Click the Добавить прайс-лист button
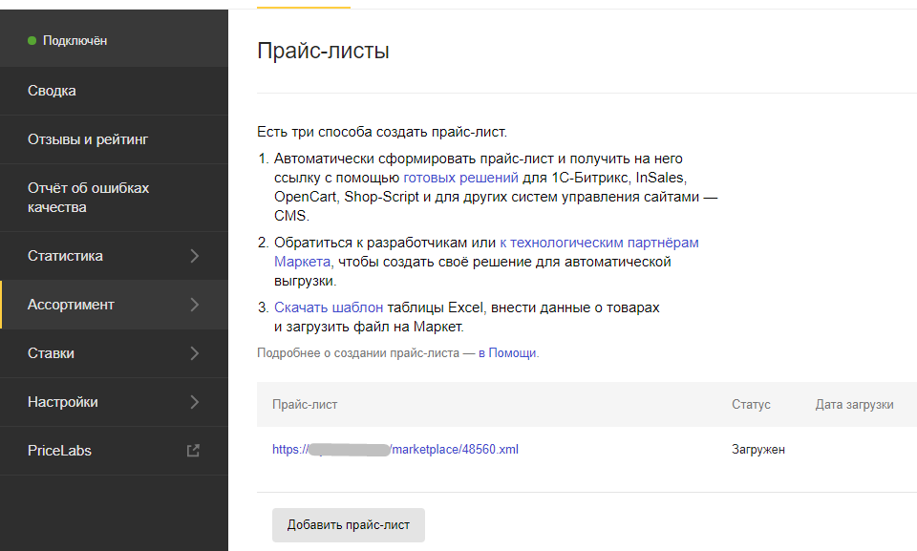 point(348,524)
